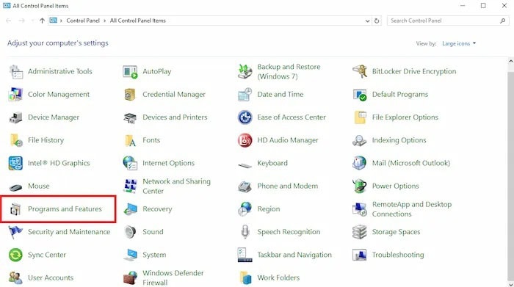The width and height of the screenshot is (514, 287).
Task: Click the Power Options icon
Action: coord(360,186)
